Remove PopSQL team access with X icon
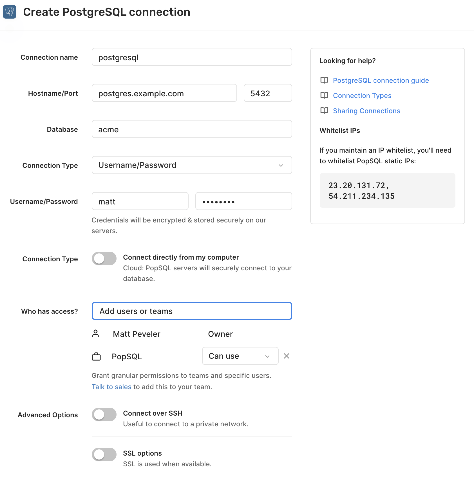Viewport: 474px width, 477px height. click(287, 356)
